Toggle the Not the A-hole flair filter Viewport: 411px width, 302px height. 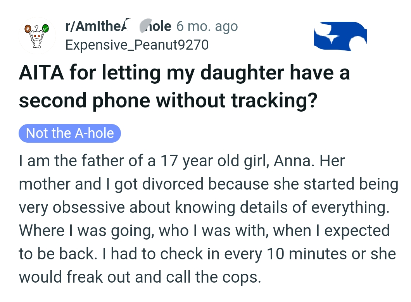point(70,133)
